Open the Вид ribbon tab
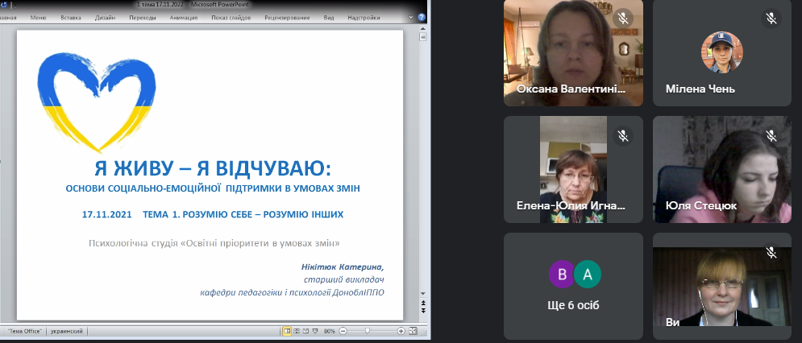 (329, 18)
